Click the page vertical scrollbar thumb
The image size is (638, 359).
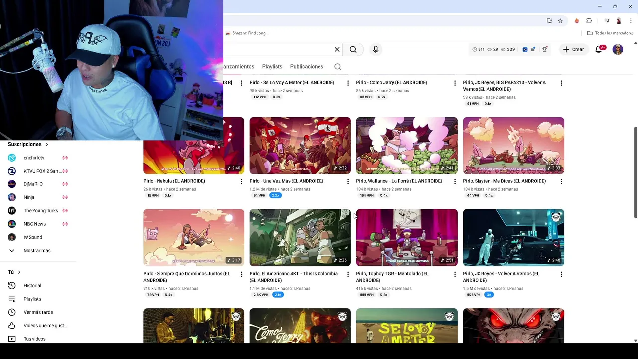tap(635, 172)
